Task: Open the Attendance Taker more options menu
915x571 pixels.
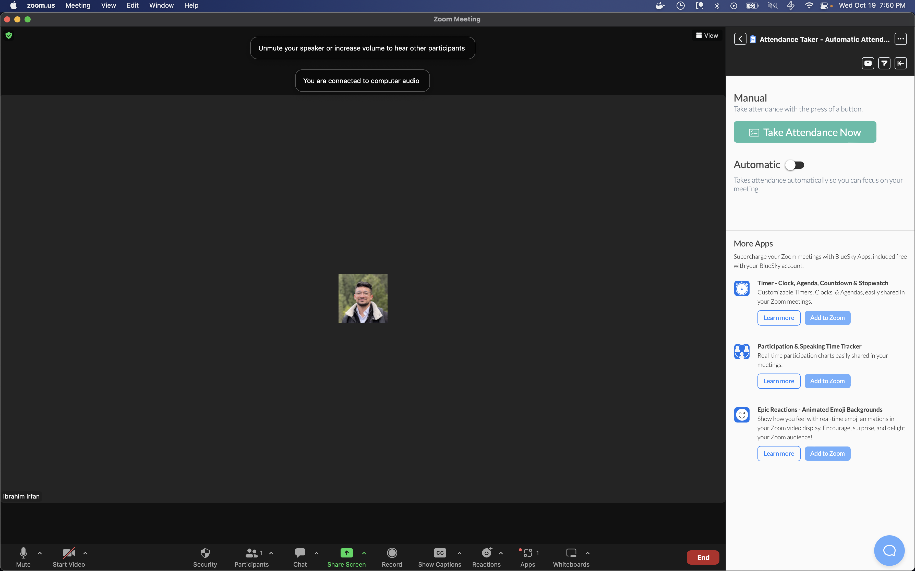Action: [x=900, y=39]
